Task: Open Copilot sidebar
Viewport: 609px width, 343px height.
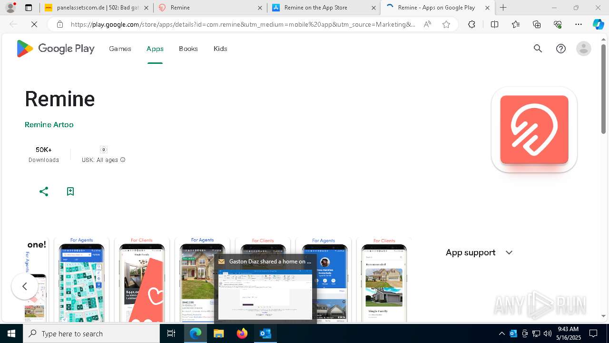Action: click(598, 24)
